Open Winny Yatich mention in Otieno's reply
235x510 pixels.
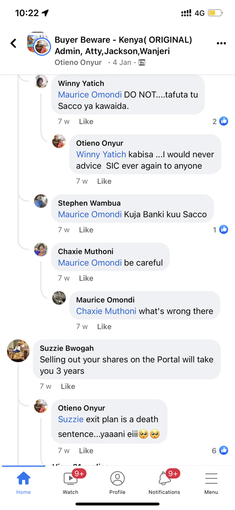(101, 154)
